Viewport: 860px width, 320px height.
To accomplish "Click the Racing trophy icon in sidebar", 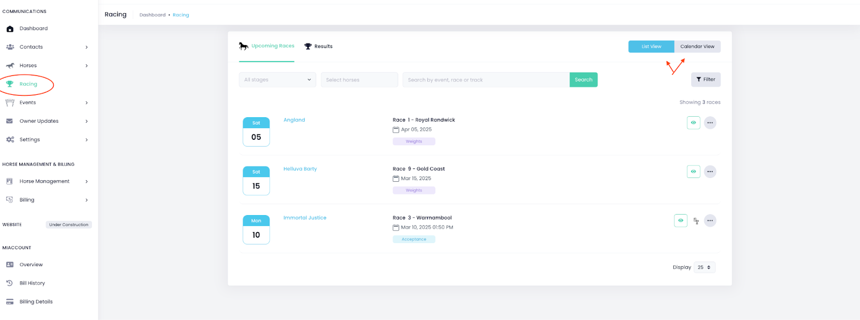I will coord(10,84).
